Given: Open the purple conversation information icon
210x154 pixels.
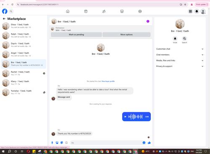Looking at the screenshot, I should click(x=148, y=21).
